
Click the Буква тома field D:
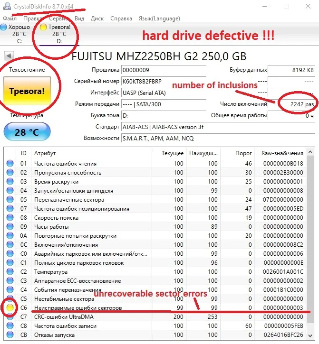tap(164, 116)
